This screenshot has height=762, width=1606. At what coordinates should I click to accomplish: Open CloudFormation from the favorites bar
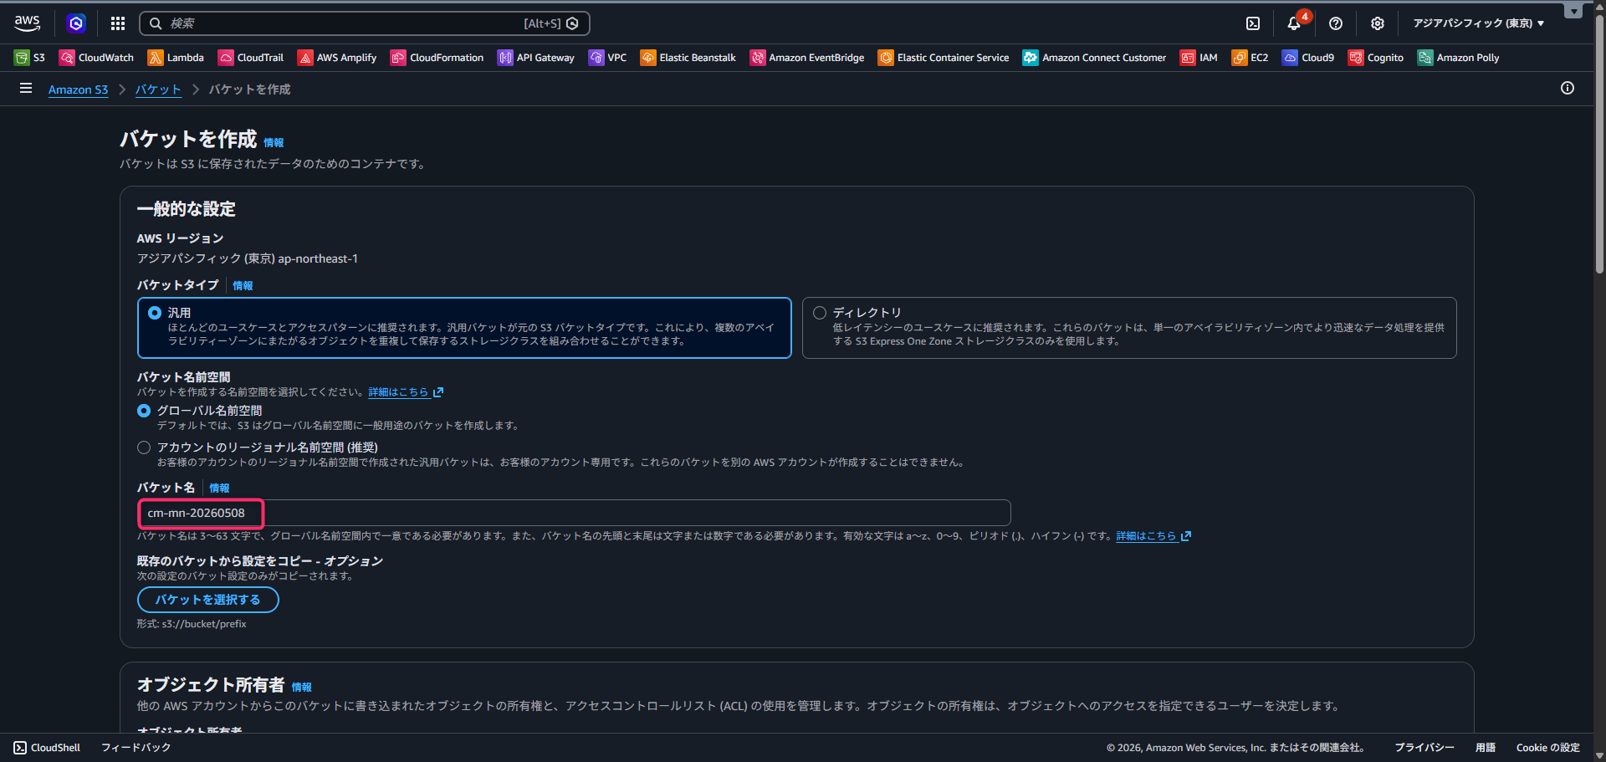point(437,58)
